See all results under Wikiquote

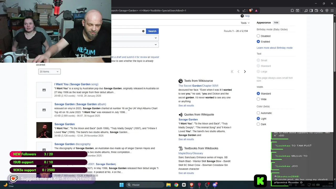(x=186, y=139)
